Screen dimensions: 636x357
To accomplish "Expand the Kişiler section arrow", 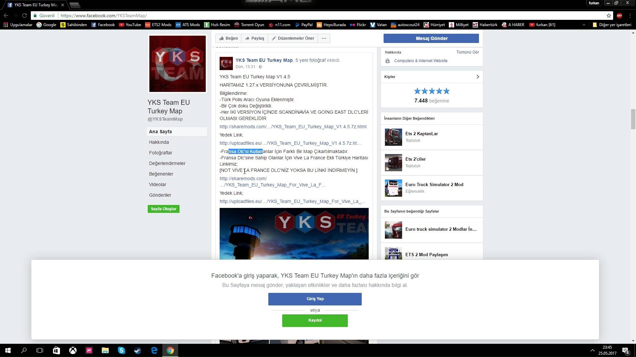I will point(478,77).
